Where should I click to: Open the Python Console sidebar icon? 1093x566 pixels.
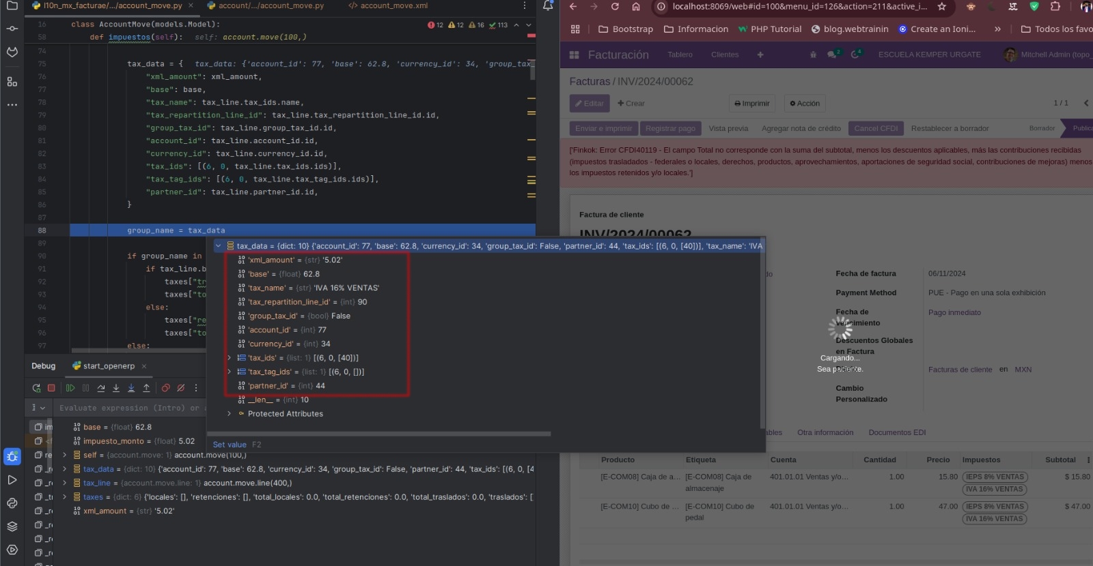pyautogui.click(x=12, y=503)
